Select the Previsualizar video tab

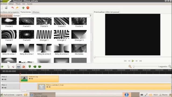106,12
